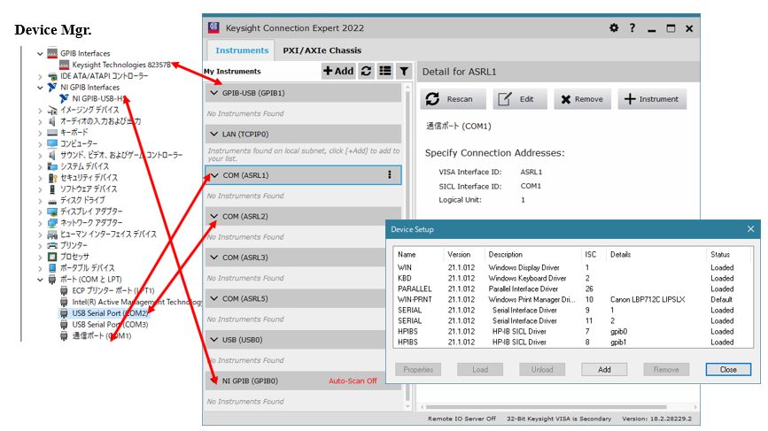Collapse COM (ASRL2) section

click(214, 216)
